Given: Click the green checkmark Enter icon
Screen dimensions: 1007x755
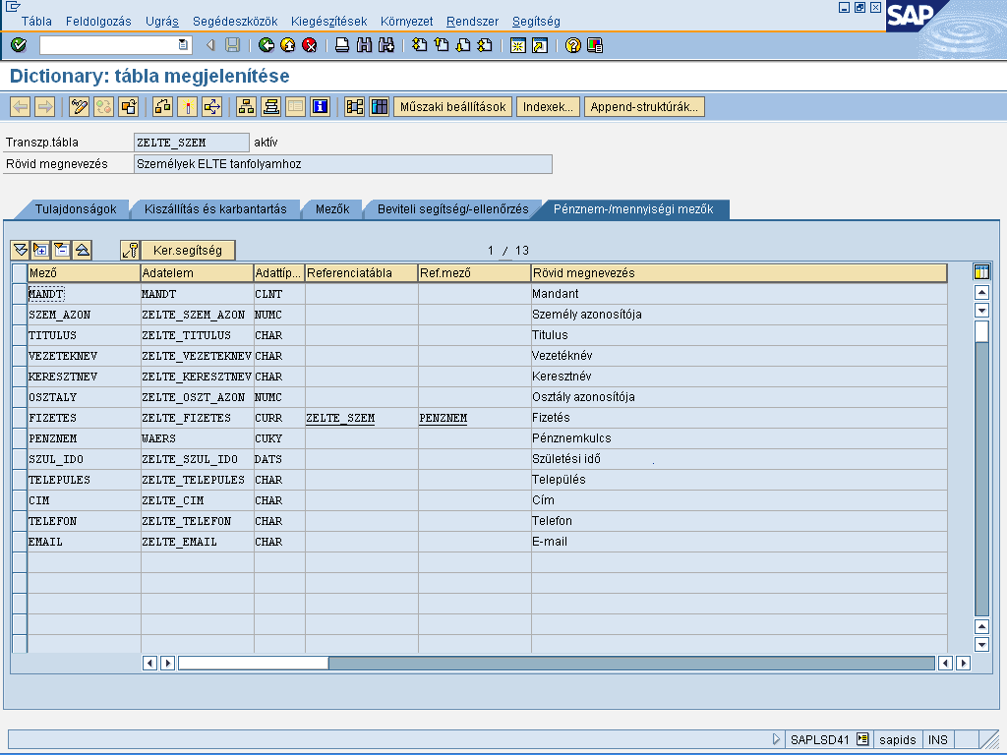Looking at the screenshot, I should [x=19, y=45].
